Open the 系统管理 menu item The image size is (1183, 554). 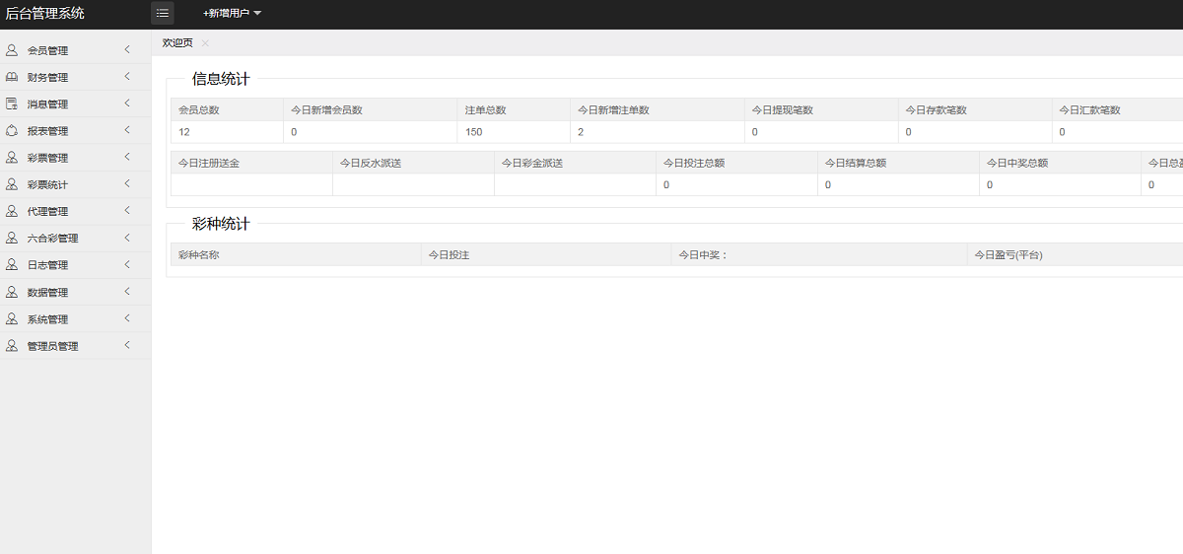click(47, 319)
